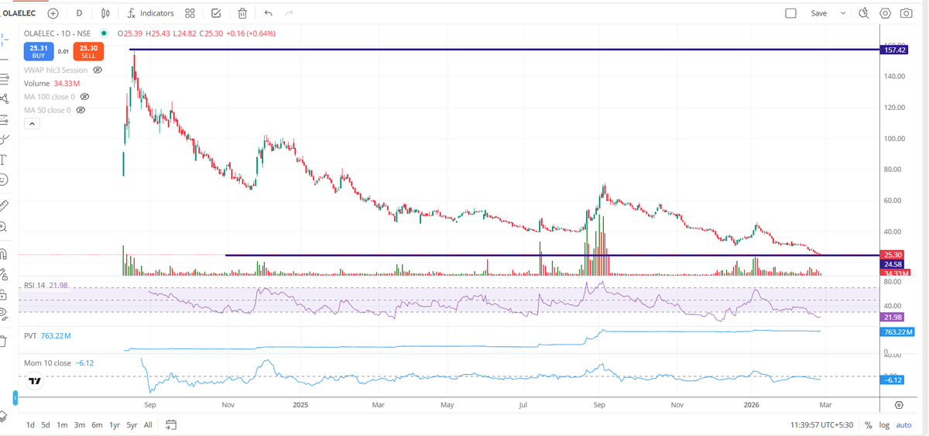Select the patterns node tool

click(x=4, y=98)
